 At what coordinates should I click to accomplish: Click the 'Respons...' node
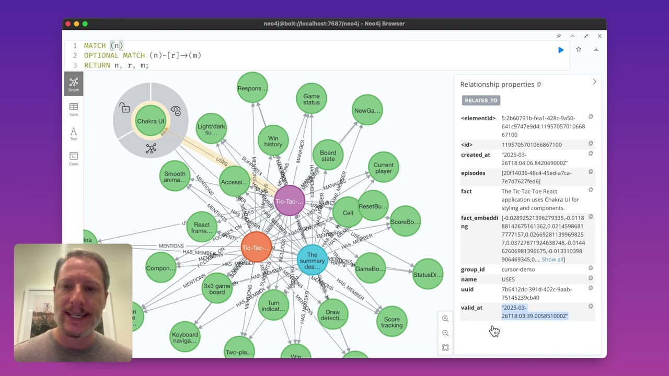coord(252,88)
